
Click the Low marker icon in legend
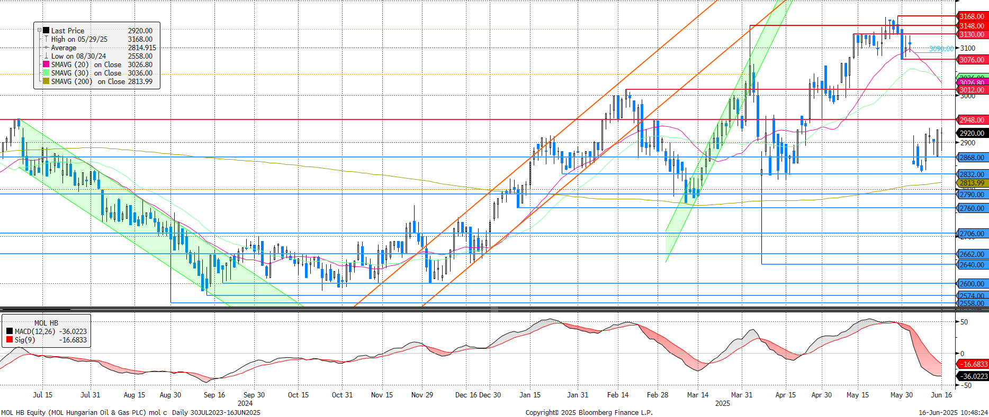pyautogui.click(x=46, y=56)
